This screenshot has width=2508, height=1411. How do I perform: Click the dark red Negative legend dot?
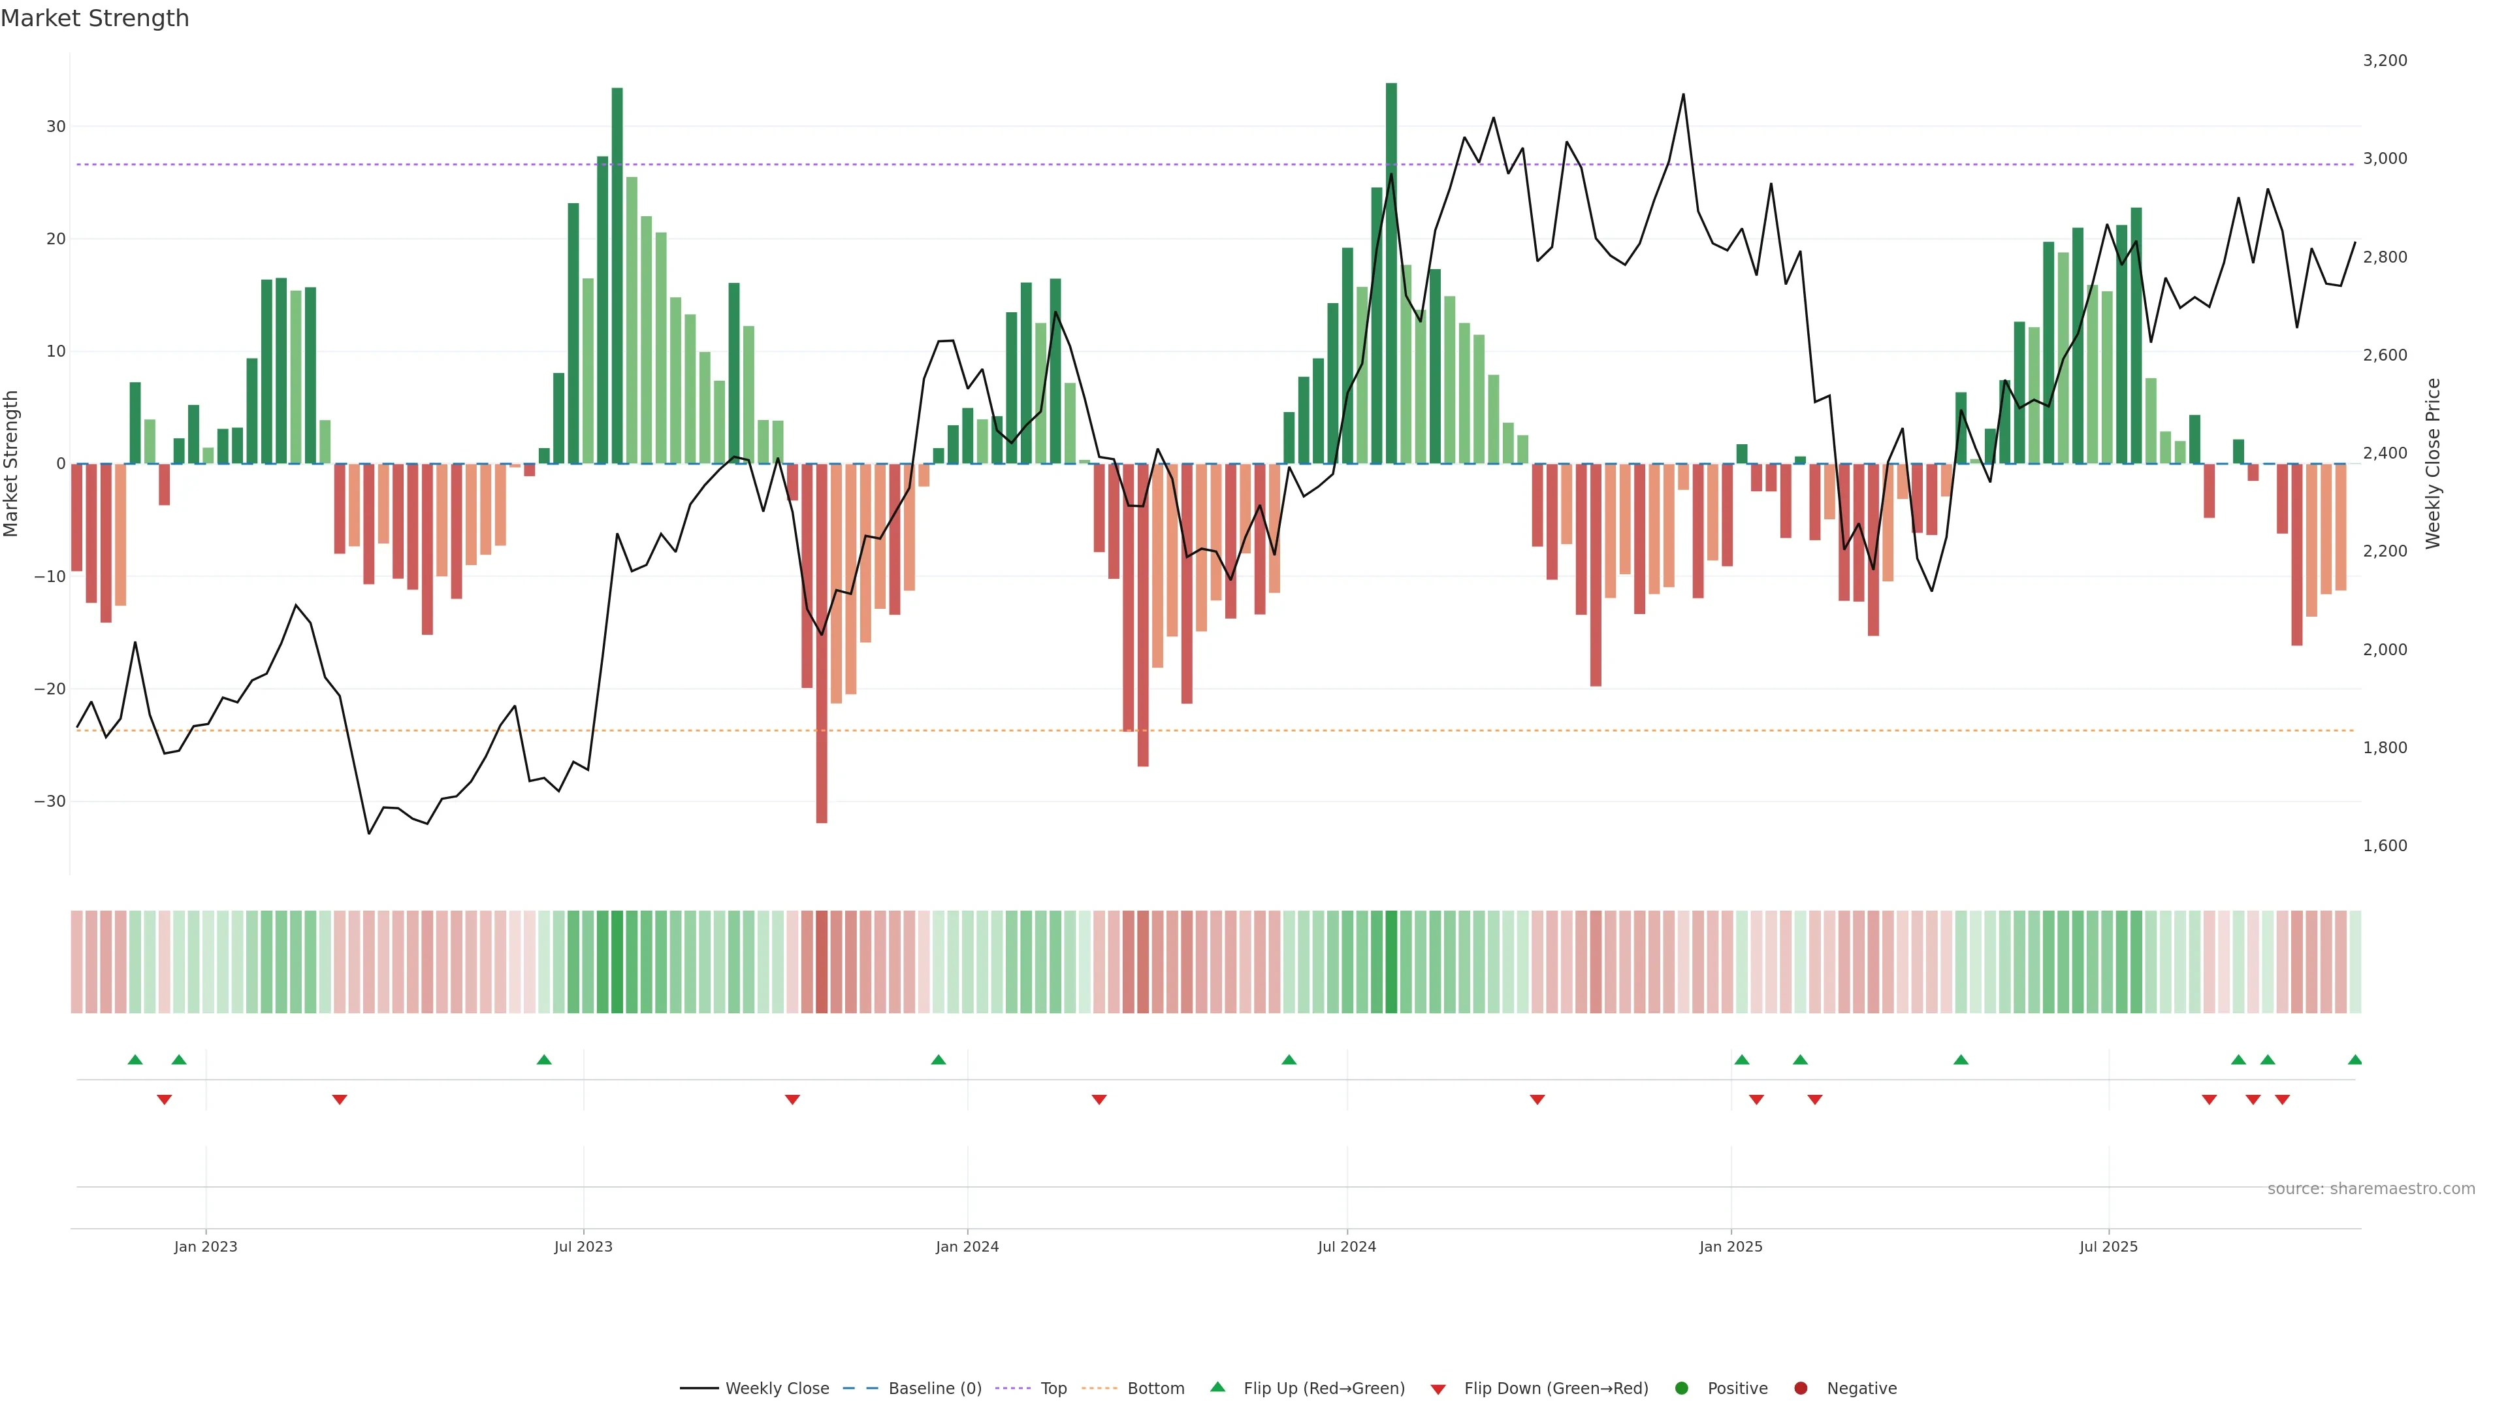pos(1800,1389)
